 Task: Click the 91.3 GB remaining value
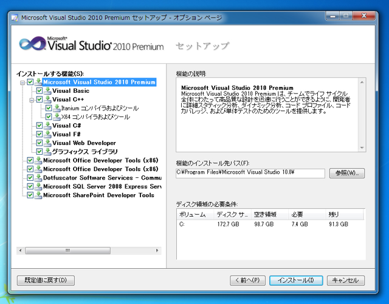339,225
